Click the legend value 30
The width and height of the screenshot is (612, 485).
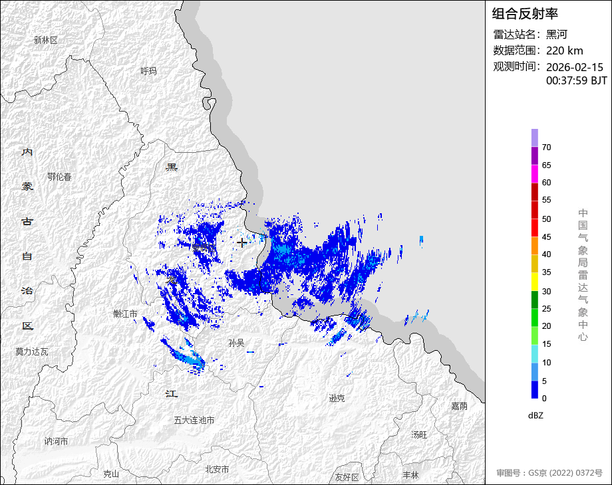coord(546,291)
